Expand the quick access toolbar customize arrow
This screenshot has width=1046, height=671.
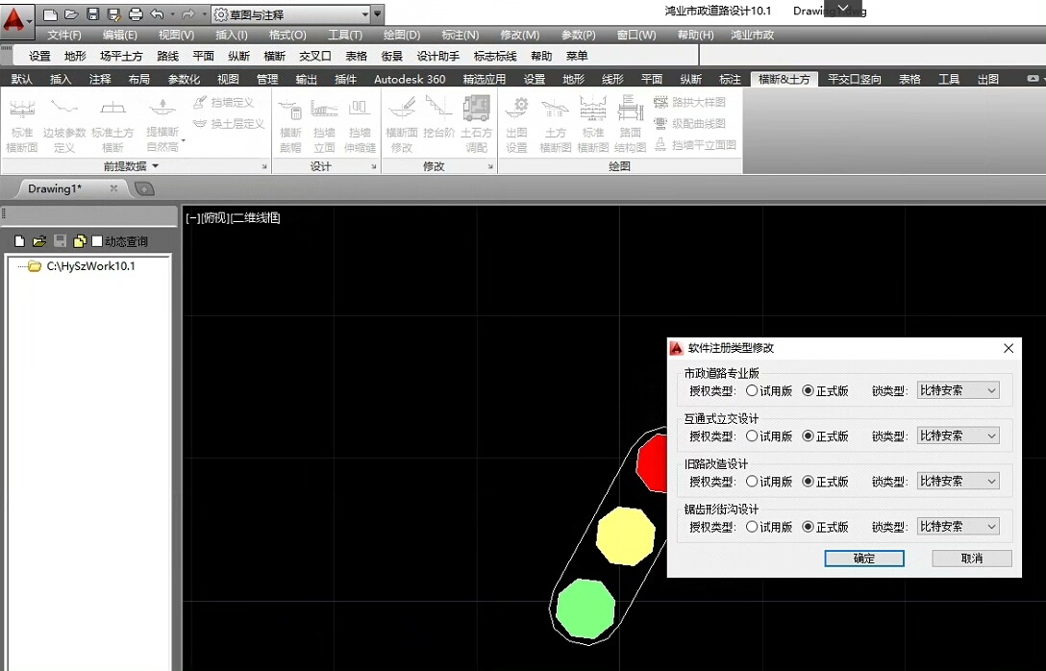pos(378,13)
